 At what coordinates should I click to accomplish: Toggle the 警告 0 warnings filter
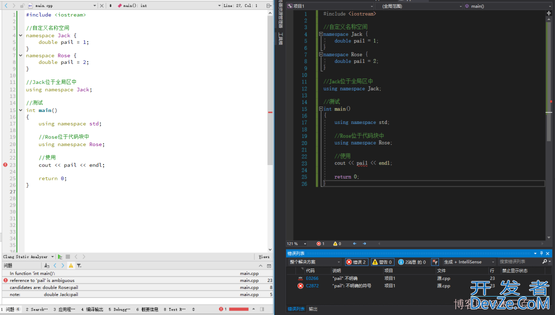(x=383, y=262)
